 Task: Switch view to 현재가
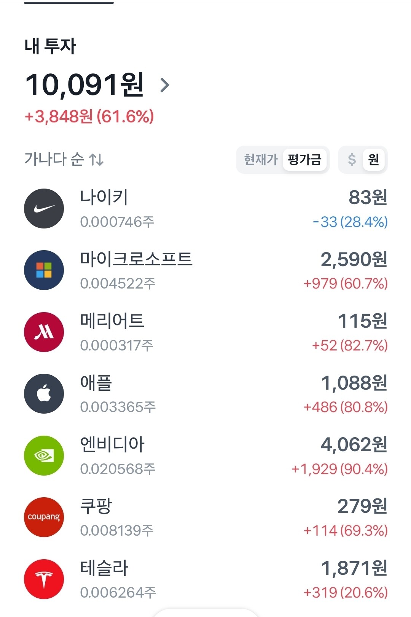(x=261, y=159)
